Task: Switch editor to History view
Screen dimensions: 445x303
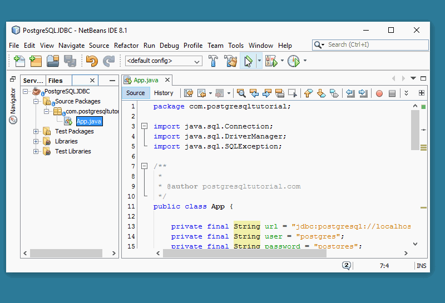Action: click(164, 93)
